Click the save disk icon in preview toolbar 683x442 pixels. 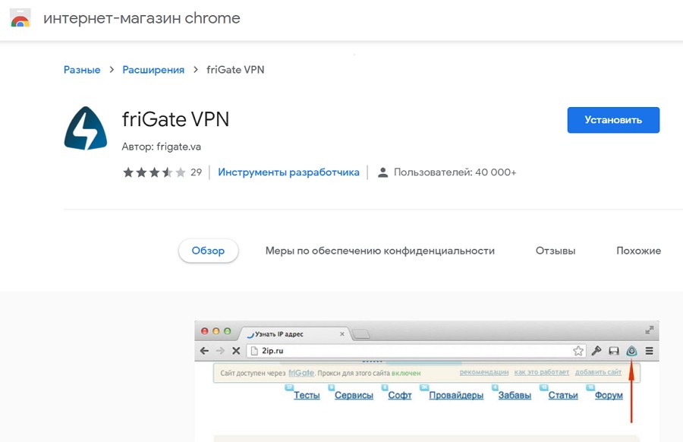pos(614,350)
